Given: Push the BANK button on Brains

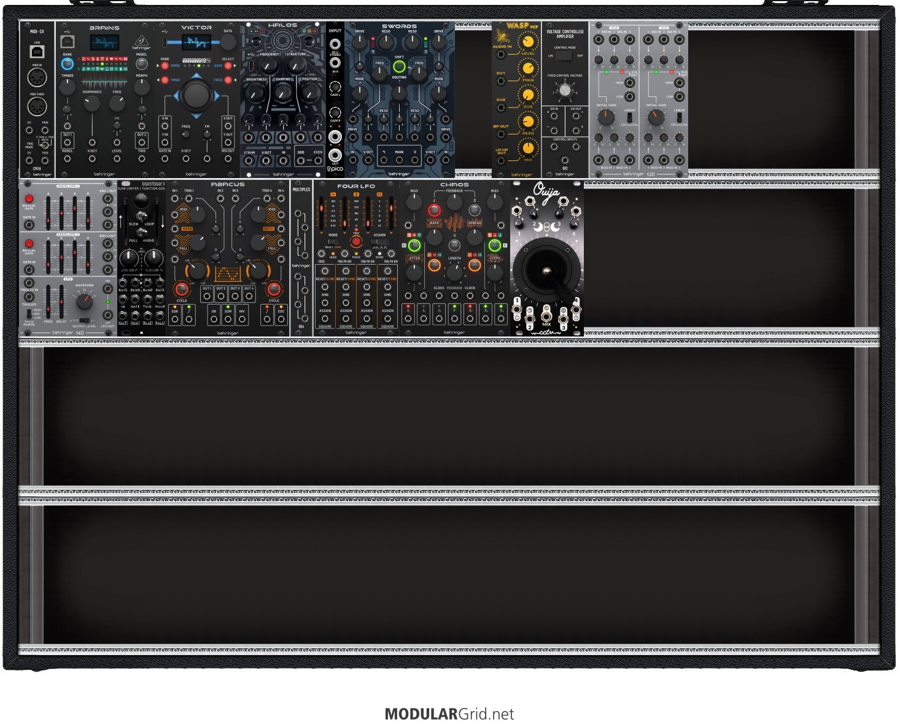Looking at the screenshot, I should [x=67, y=64].
